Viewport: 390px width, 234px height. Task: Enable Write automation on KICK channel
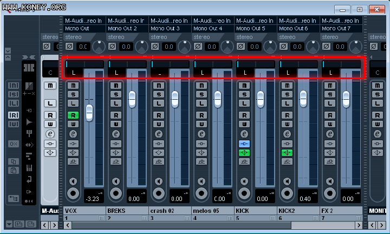click(244, 124)
